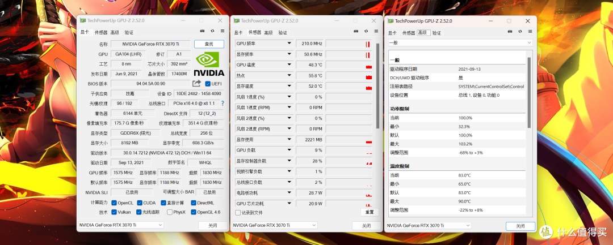Screen dimensions: 613x245
Task: Switch to 高级 tab in left window
Action: (x=115, y=33)
